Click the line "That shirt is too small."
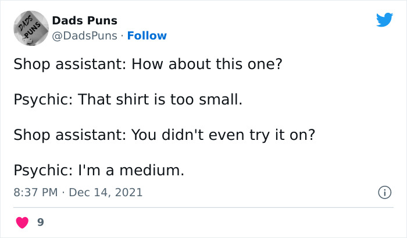407x238 pixels. click(160, 99)
